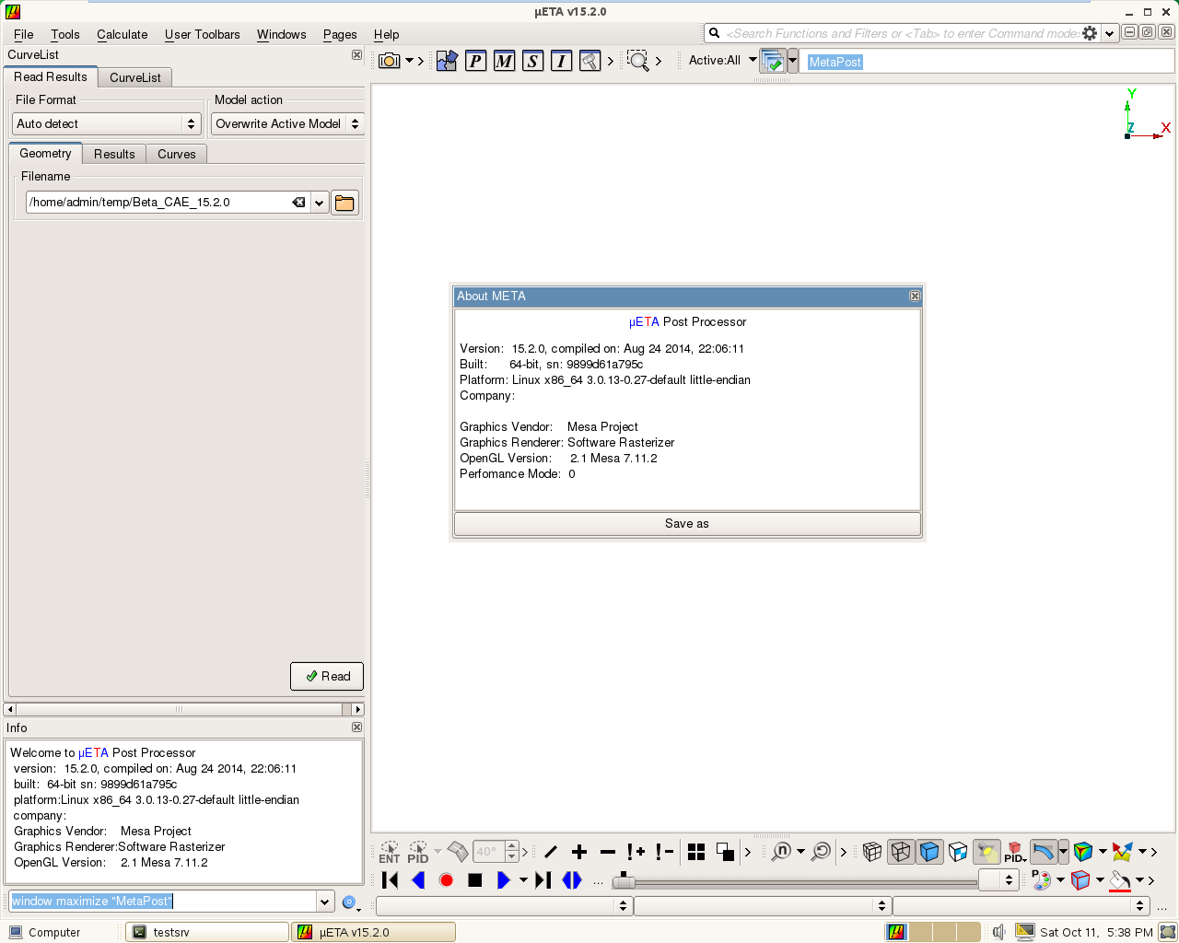Screen dimensions: 1179x943
Task: Click the rotate-n magnifier icon
Action: pyautogui.click(x=781, y=852)
